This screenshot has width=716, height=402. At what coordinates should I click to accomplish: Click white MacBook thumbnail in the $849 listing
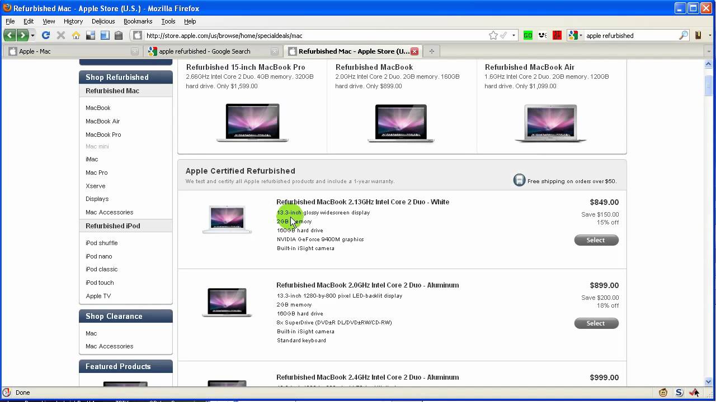(x=227, y=219)
